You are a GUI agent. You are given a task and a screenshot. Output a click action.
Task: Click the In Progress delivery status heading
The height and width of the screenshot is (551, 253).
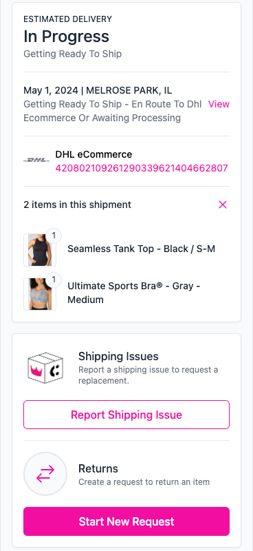point(66,37)
